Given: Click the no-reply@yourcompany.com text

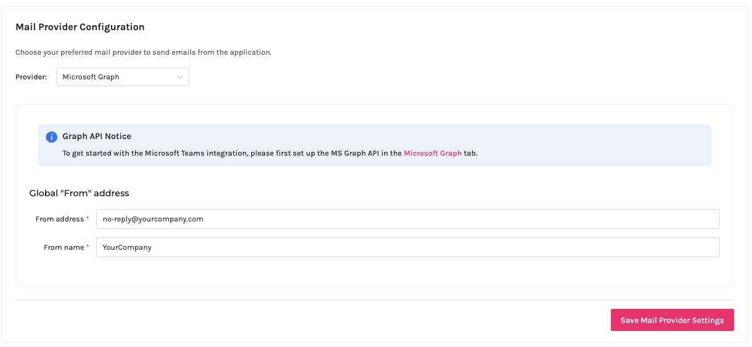Looking at the screenshot, I should pos(153,219).
